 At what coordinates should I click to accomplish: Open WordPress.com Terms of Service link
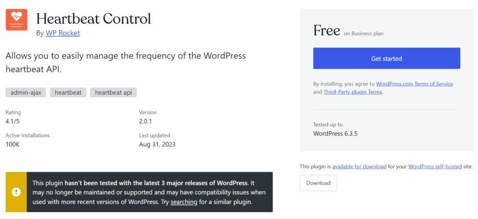click(x=415, y=84)
